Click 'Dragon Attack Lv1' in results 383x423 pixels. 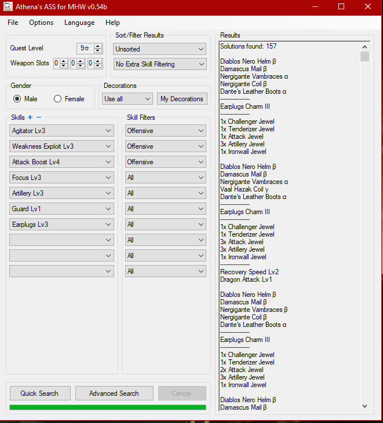pyautogui.click(x=246, y=279)
